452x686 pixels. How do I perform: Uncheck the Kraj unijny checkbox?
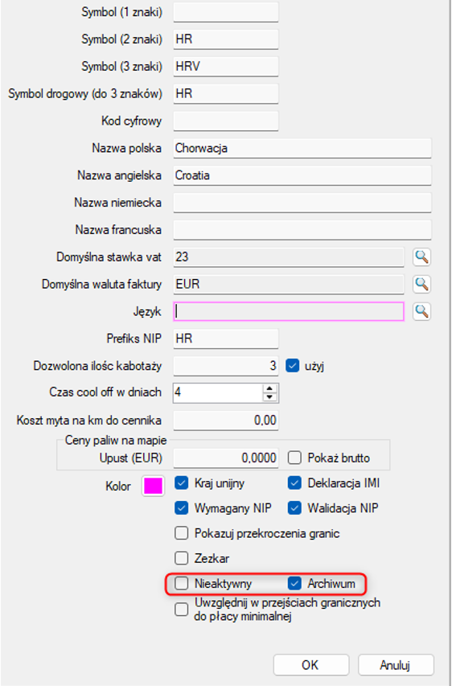(181, 483)
